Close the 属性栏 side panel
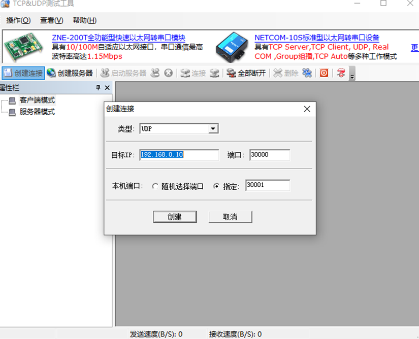The height and width of the screenshot is (339, 419). tap(107, 88)
